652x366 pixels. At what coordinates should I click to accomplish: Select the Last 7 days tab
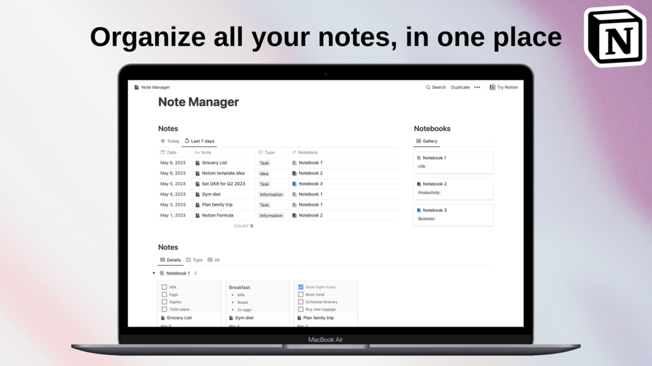point(200,141)
